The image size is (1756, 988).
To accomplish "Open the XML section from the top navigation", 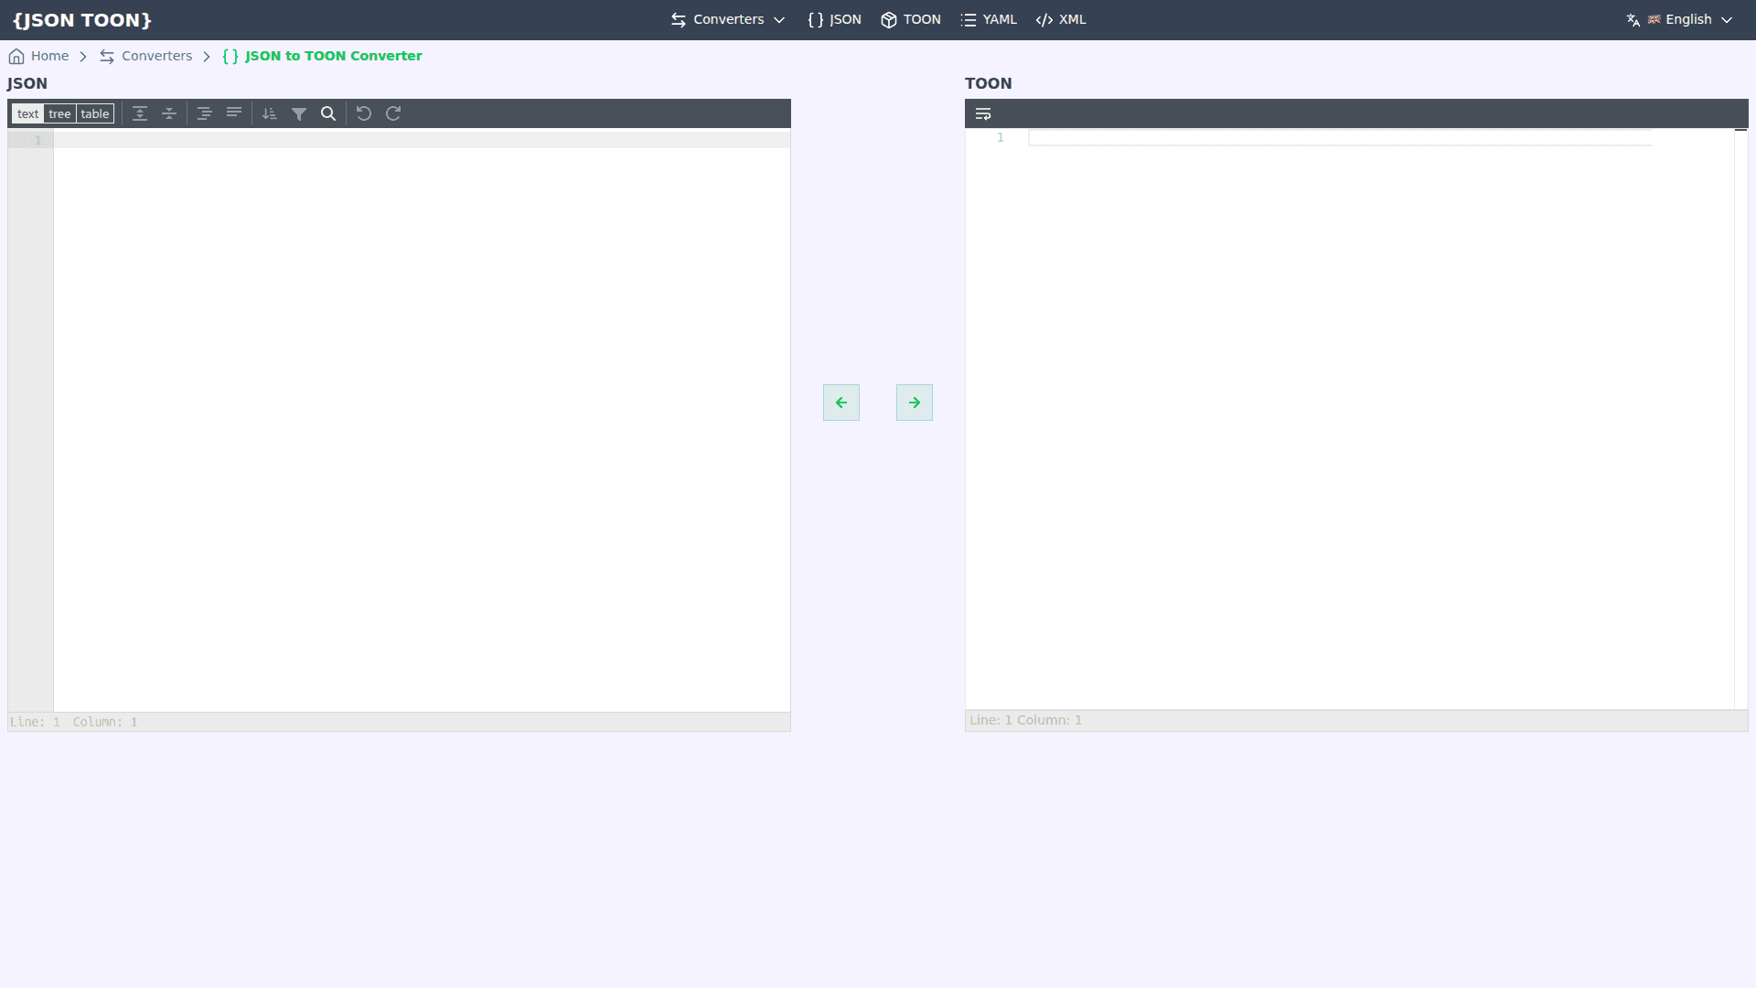I will coord(1060,19).
